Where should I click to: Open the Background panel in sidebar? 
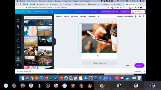coord(18,53)
